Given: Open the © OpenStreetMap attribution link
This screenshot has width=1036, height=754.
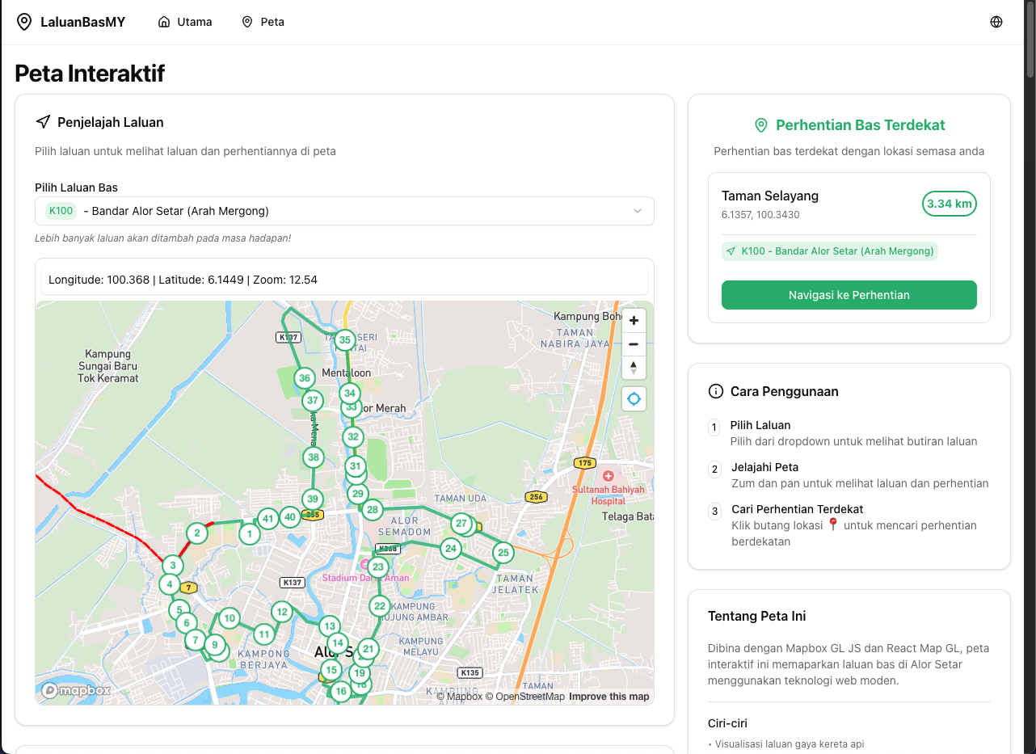Looking at the screenshot, I should coord(524,697).
